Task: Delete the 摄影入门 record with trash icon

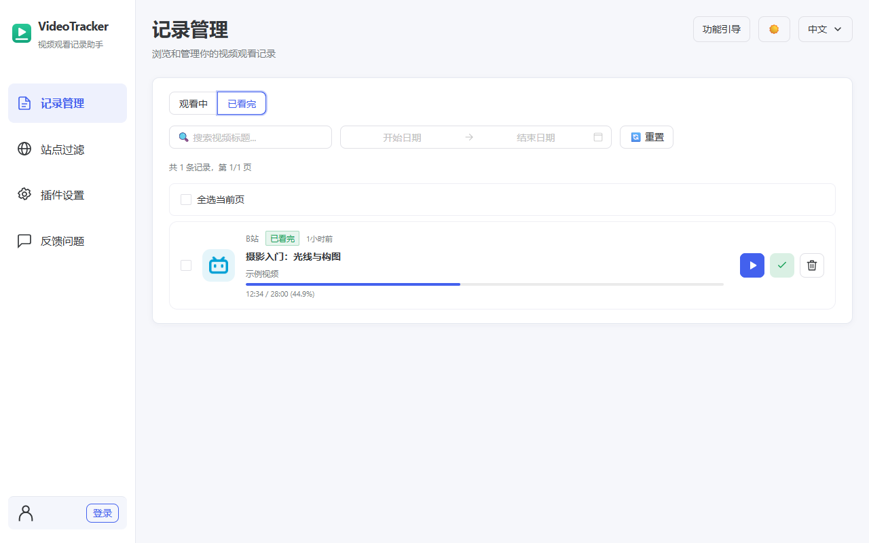Action: point(812,265)
